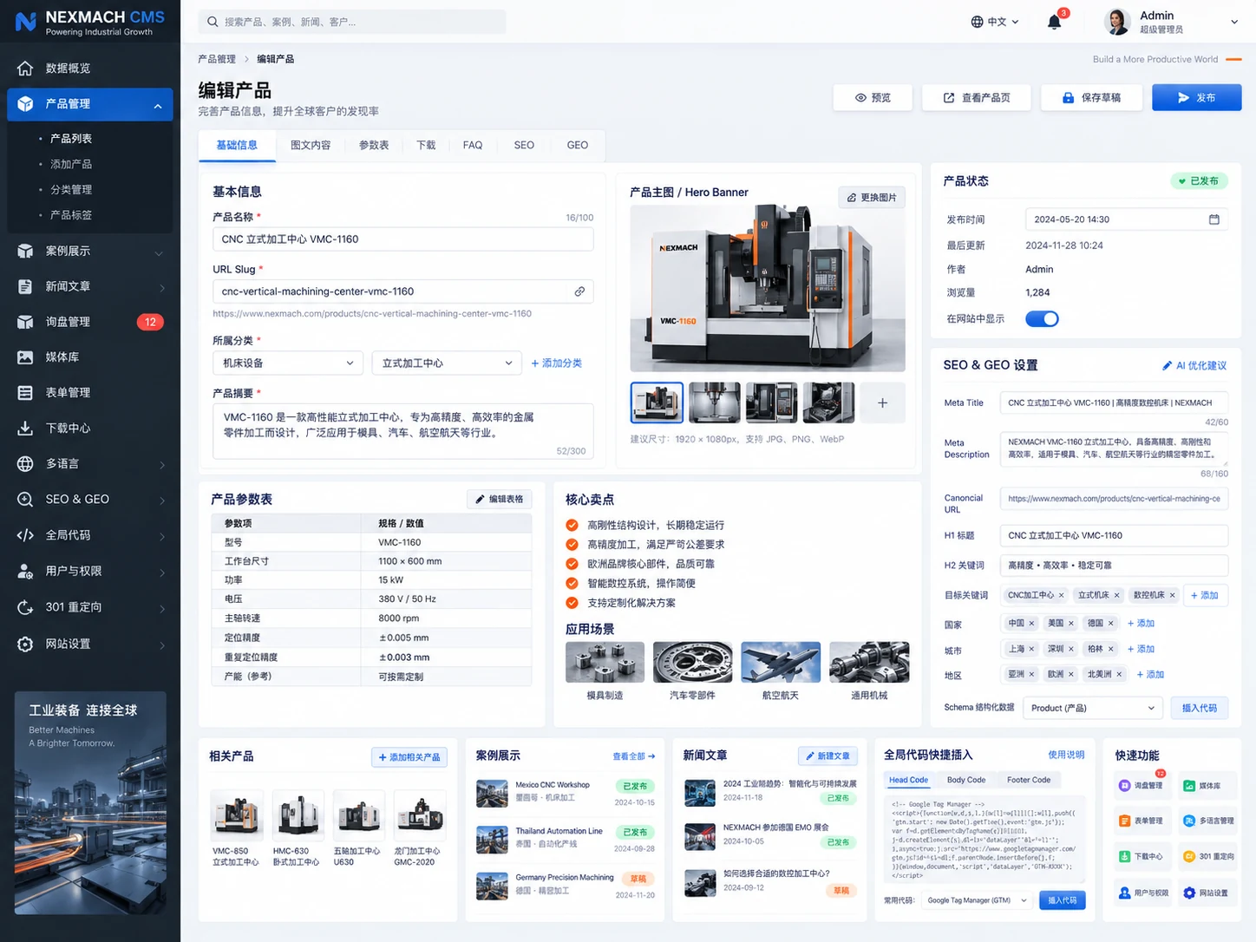
Task: Select the Body Code tab
Action: pos(966,780)
